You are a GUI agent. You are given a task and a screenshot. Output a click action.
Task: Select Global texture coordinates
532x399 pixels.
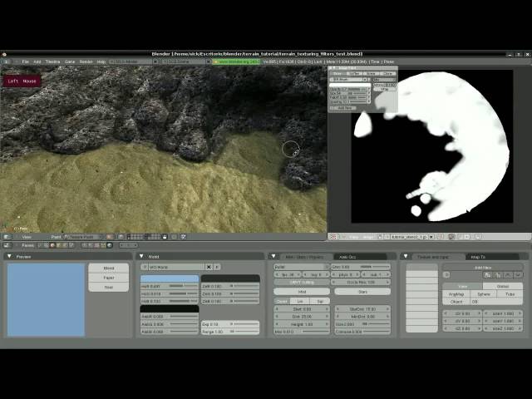(x=502, y=286)
